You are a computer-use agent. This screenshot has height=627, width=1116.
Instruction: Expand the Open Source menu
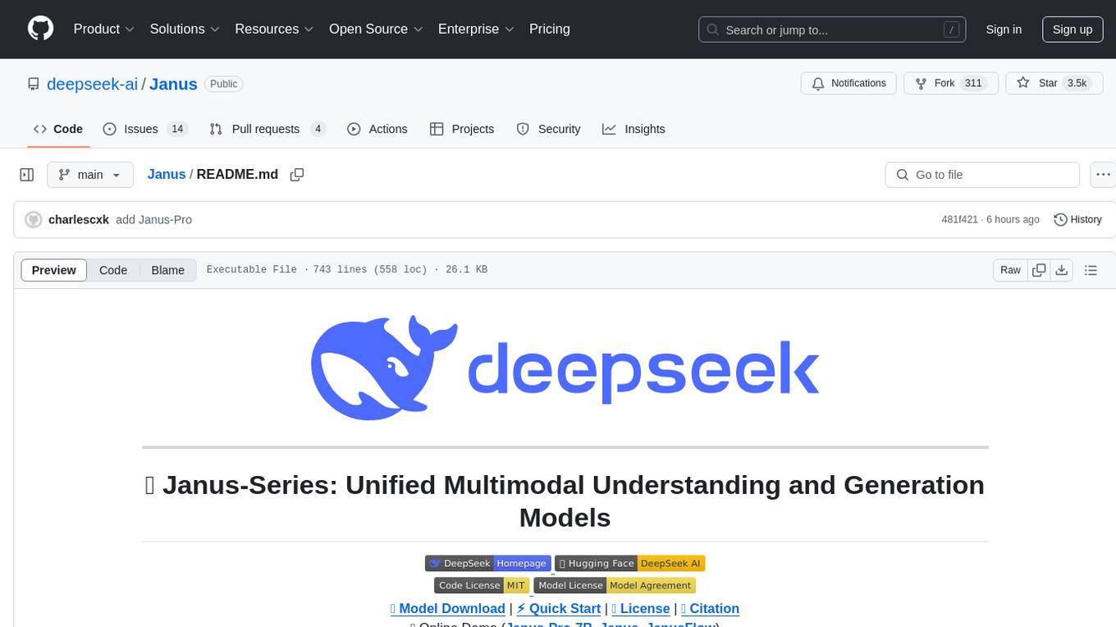(376, 29)
